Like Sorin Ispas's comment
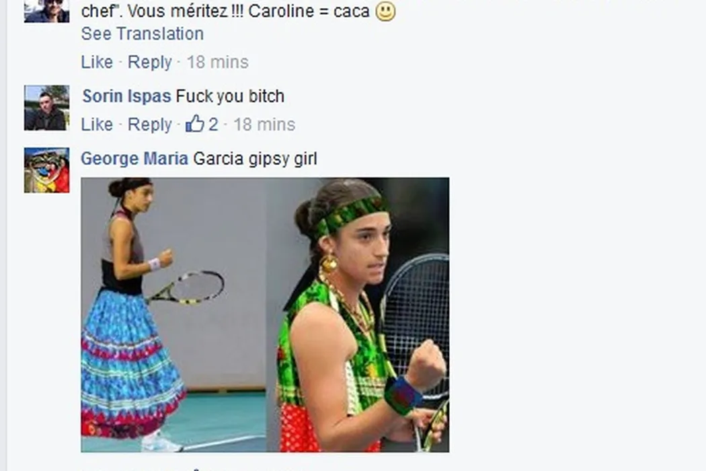The height and width of the screenshot is (471, 706). pyautogui.click(x=97, y=124)
